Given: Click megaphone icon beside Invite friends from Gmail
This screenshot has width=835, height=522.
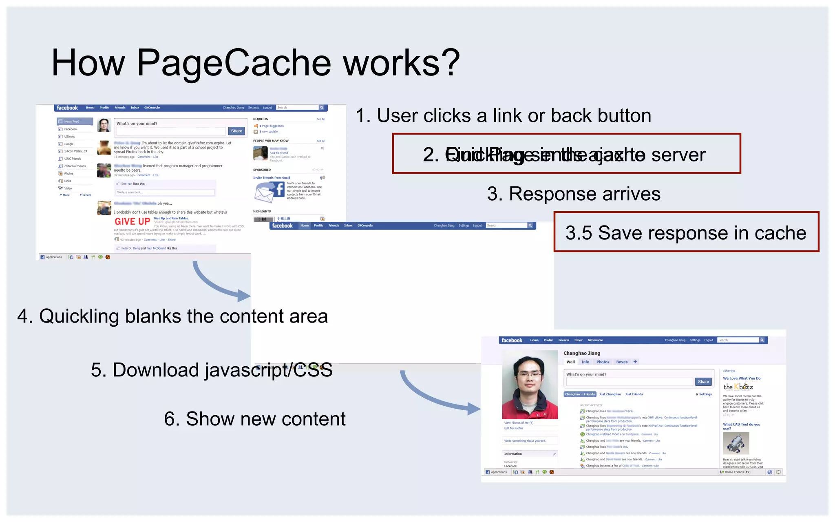Looking at the screenshot, I should coord(322,178).
